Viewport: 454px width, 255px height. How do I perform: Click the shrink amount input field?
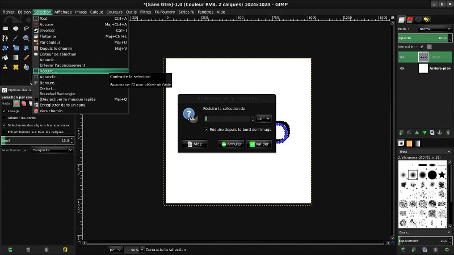pyautogui.click(x=228, y=119)
